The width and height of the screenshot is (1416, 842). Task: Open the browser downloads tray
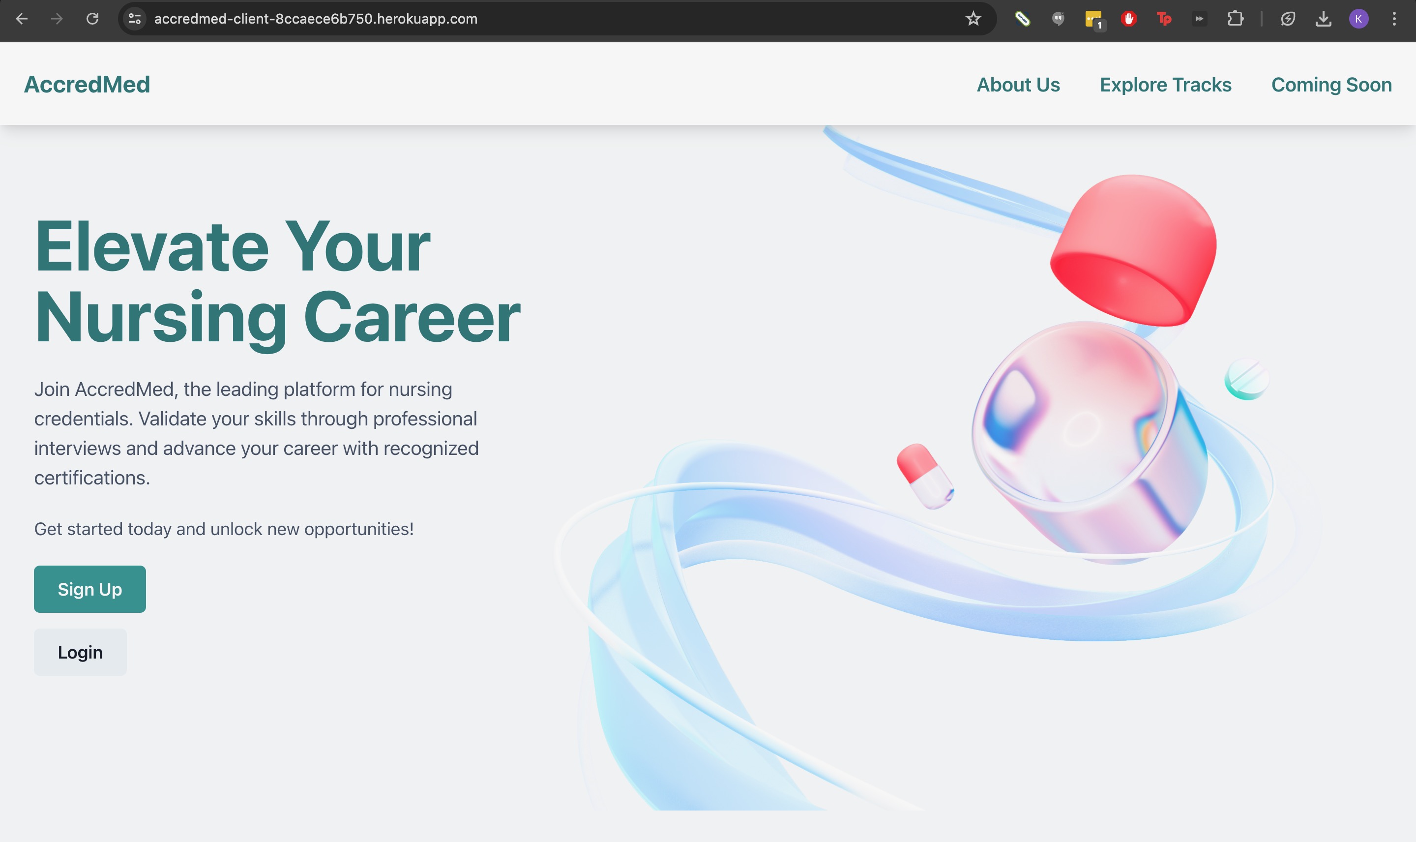pos(1323,19)
